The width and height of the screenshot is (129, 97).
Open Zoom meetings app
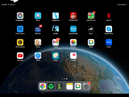tap(109, 42)
